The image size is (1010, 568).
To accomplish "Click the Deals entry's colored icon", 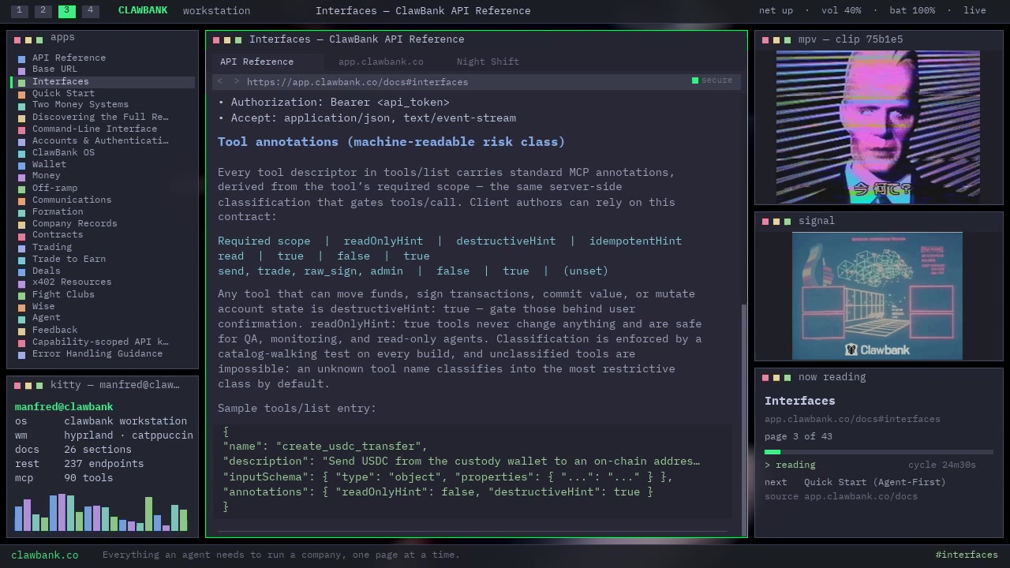I will (21, 271).
